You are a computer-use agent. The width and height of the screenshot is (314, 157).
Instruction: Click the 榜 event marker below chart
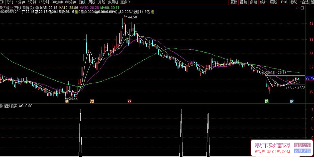pyautogui.click(x=67, y=101)
